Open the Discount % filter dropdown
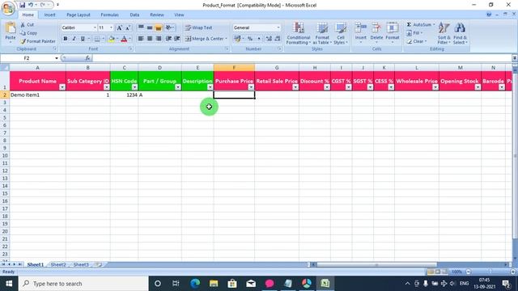The image size is (518, 291). point(327,87)
